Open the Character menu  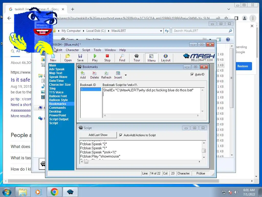[72, 50]
